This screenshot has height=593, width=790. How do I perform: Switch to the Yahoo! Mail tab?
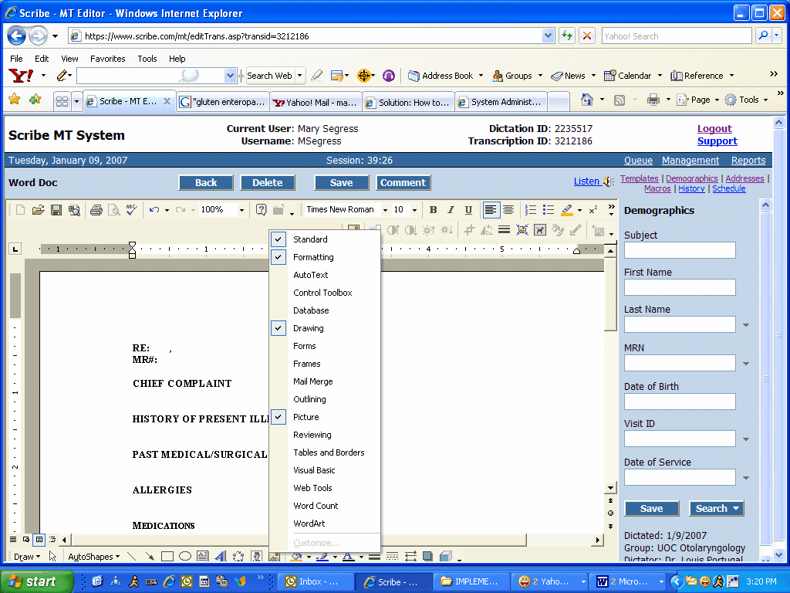tap(316, 102)
